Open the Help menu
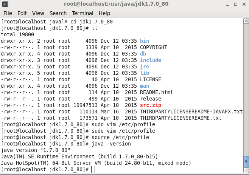Screen dimensions: 249x175 point(104,13)
